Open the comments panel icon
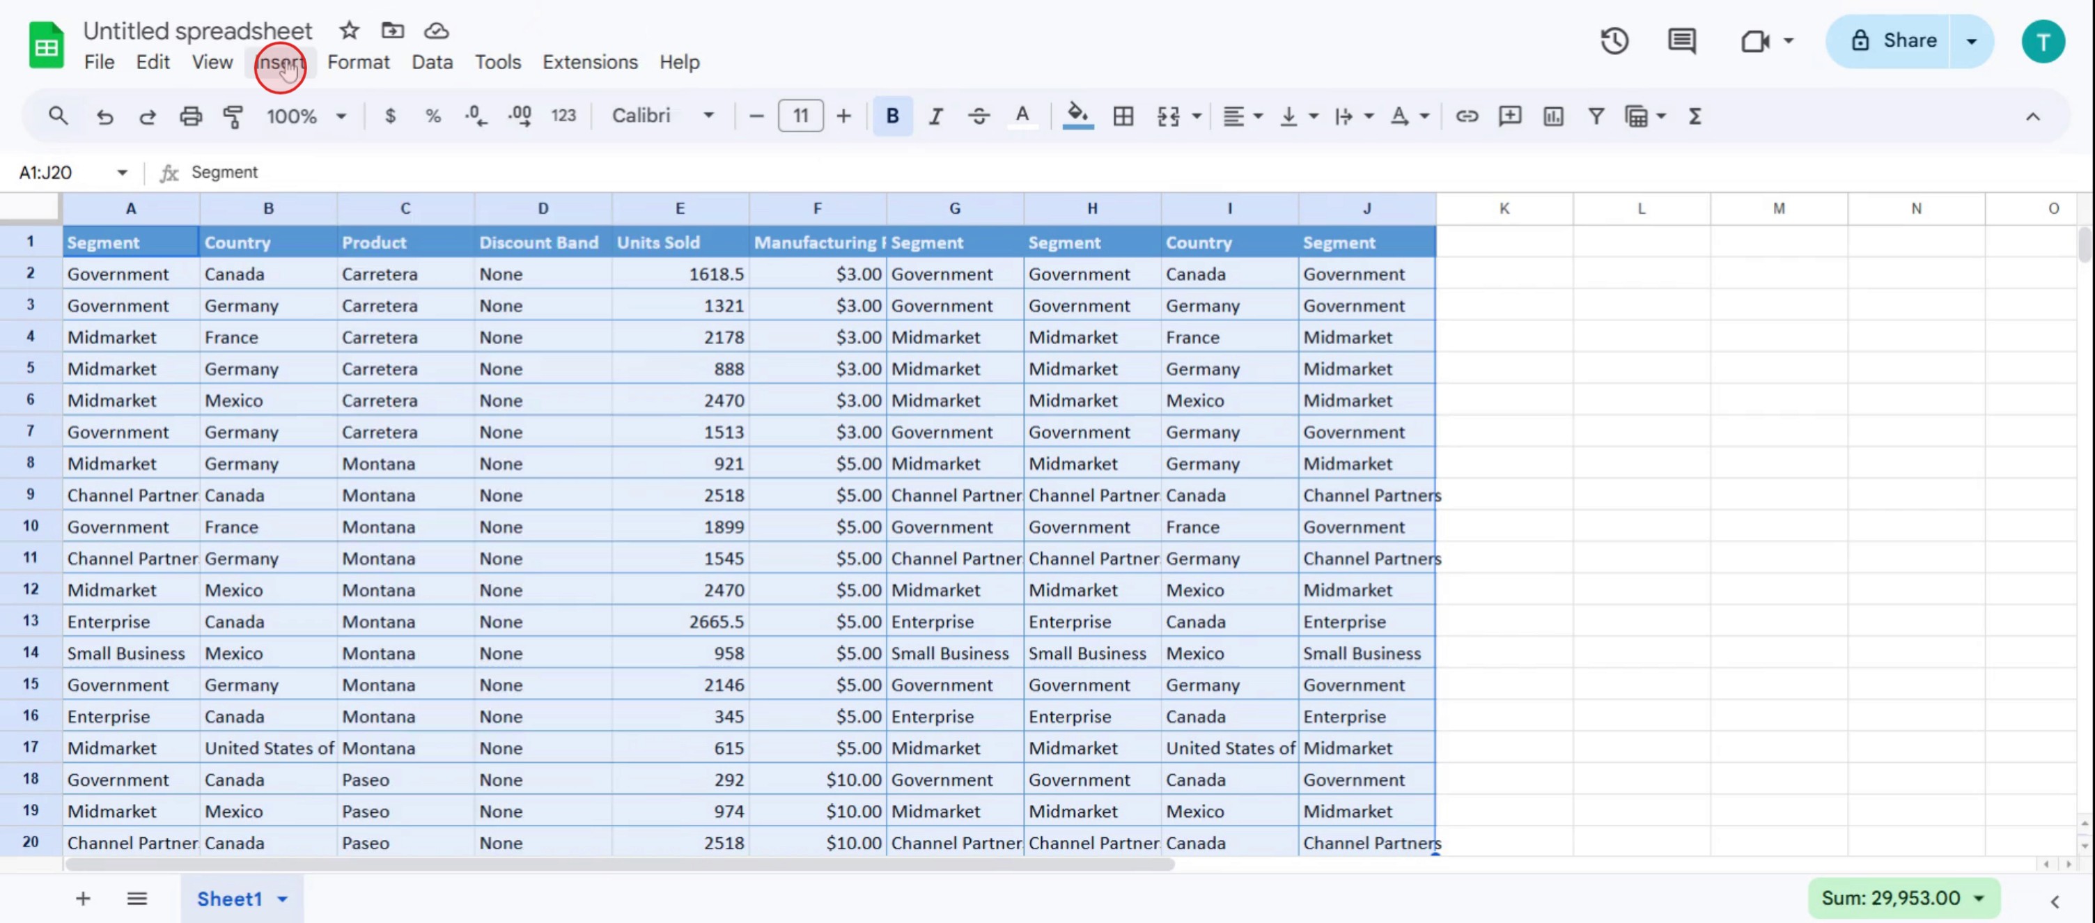Viewport: 2095px width, 923px height. tap(1681, 40)
